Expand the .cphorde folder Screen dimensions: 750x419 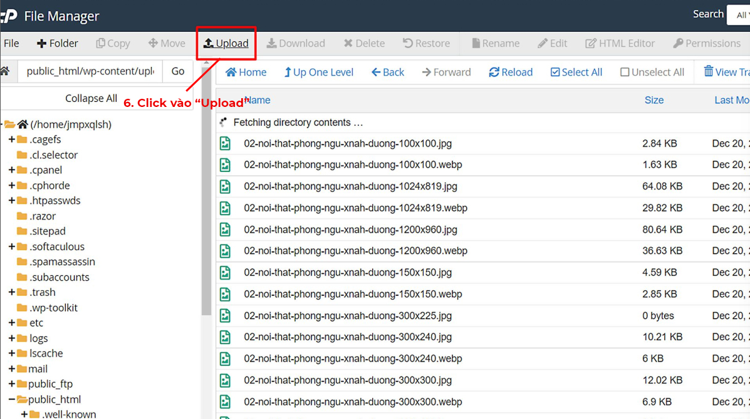12,185
